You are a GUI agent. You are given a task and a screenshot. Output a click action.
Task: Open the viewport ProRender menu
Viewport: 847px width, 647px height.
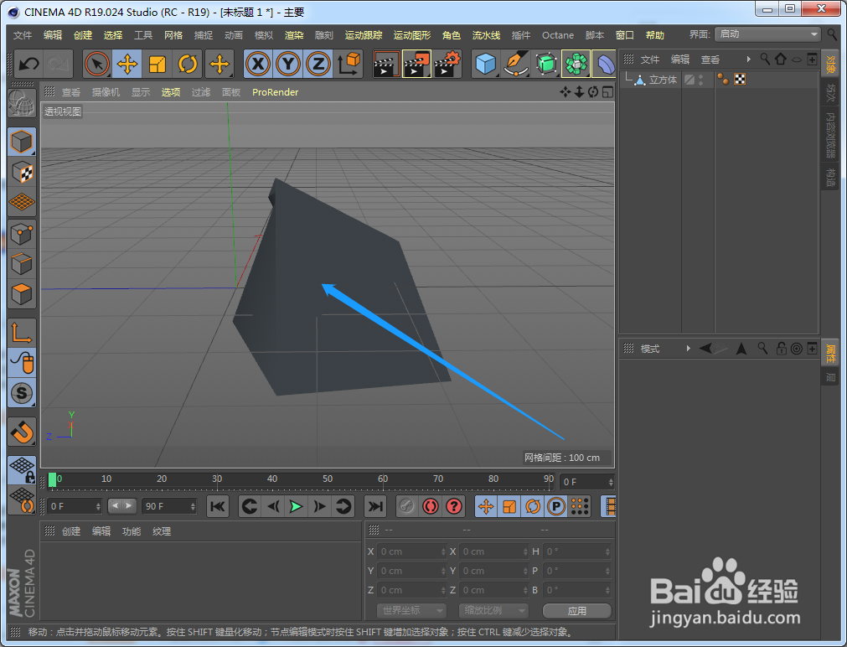tap(275, 92)
